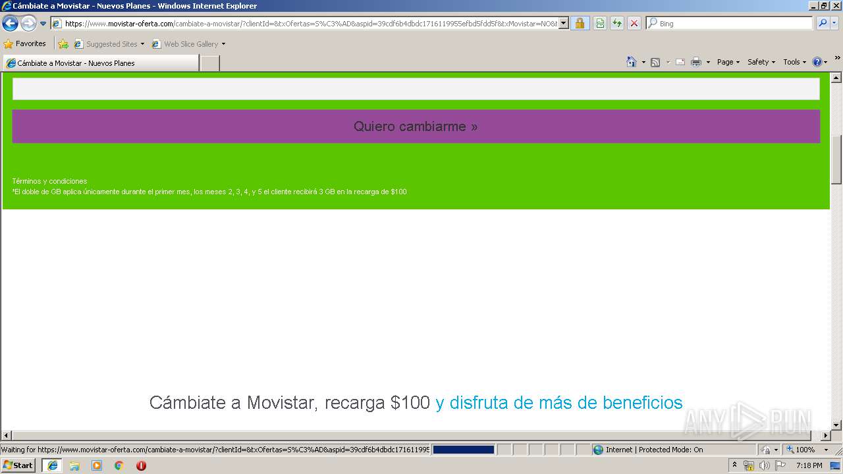Click the network tray icon

click(749, 465)
